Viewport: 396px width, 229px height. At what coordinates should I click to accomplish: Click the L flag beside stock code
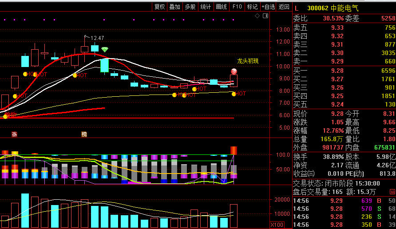[297, 8]
